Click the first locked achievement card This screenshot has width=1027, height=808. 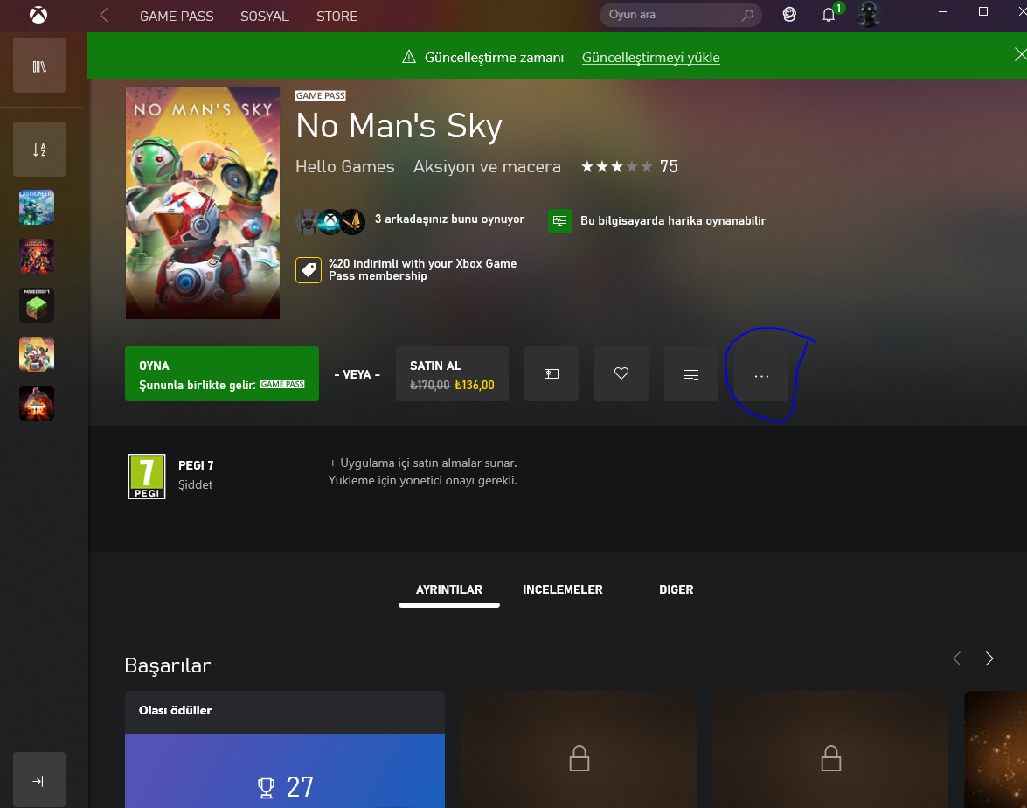pos(579,749)
